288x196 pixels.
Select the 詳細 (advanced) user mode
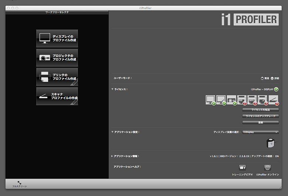pos(272,78)
